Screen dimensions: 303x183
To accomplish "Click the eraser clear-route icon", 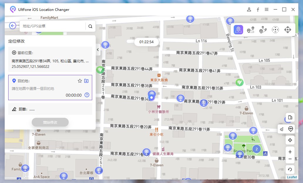I will pos(282,129).
